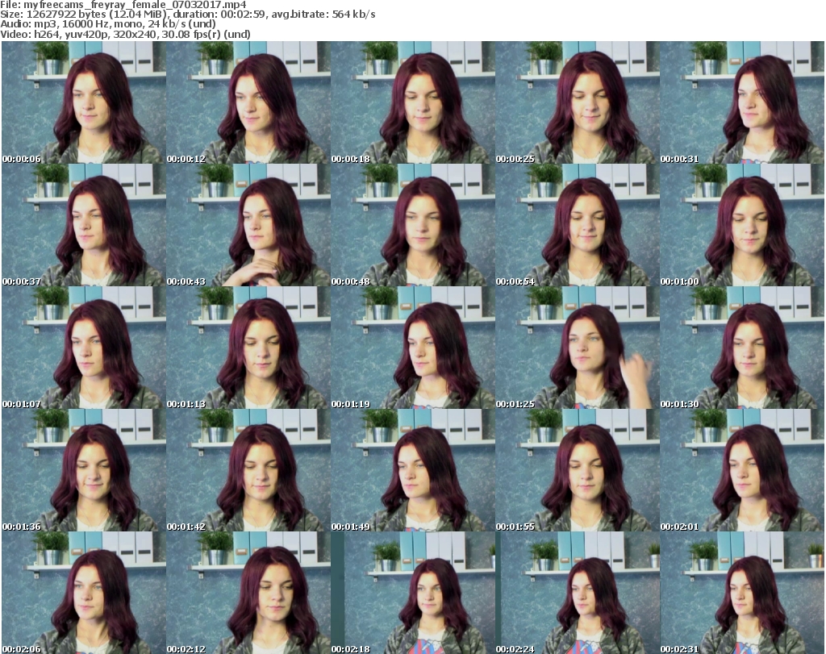Select the Video line reading h264, yuv420p

pos(125,34)
